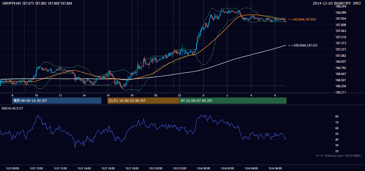Click hour label 12 under price chart
This screenshot has height=171, width=365.
coord(60,95)
